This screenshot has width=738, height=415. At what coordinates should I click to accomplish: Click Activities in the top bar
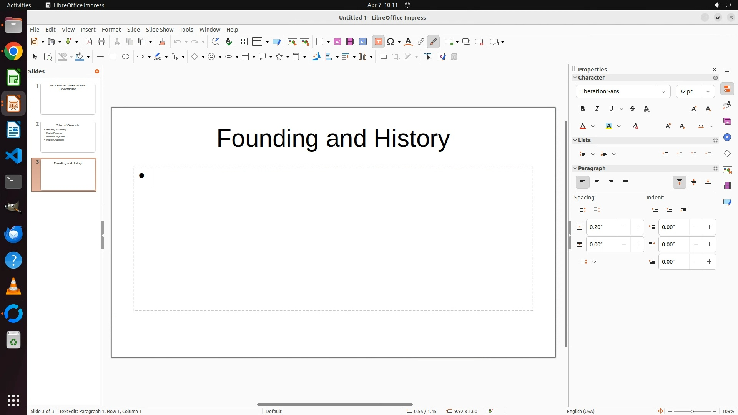[19, 5]
